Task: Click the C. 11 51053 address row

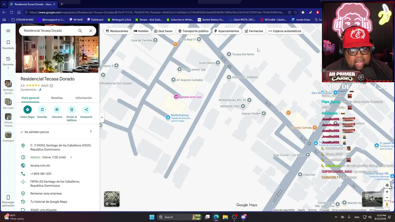Action: (57, 147)
